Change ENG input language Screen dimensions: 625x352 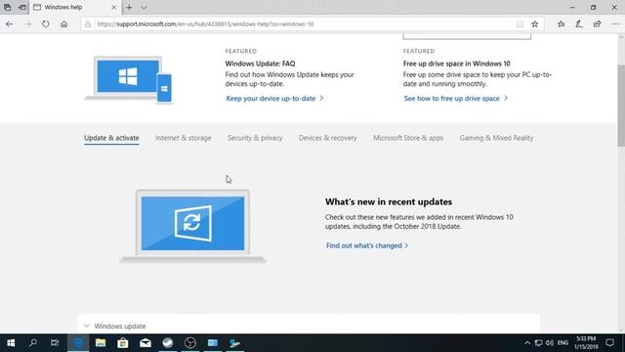(562, 343)
